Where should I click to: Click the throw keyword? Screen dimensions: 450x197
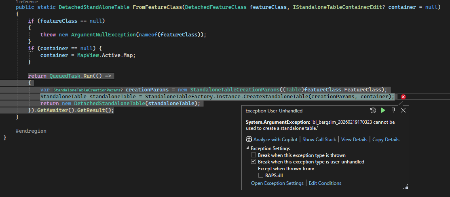(x=48, y=34)
